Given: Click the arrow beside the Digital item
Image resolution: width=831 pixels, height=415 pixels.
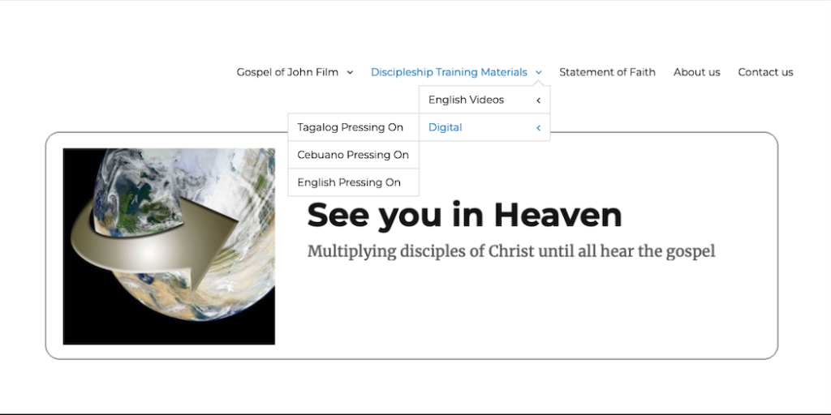Looking at the screenshot, I should 538,128.
